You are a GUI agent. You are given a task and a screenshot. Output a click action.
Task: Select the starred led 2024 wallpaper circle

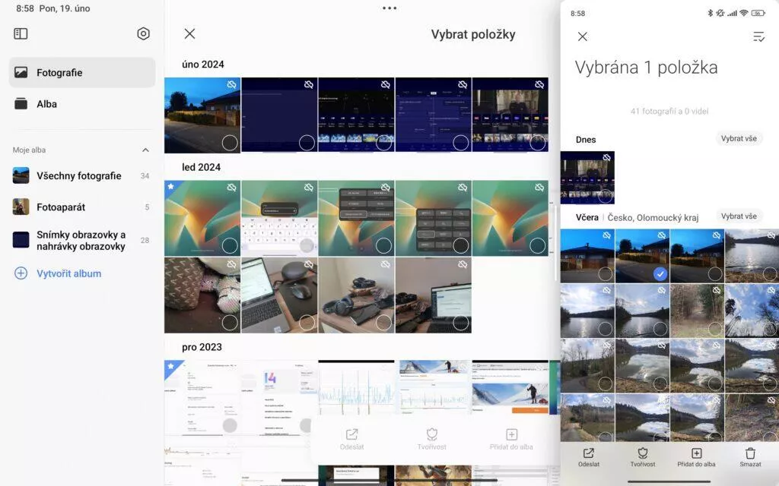pyautogui.click(x=230, y=245)
